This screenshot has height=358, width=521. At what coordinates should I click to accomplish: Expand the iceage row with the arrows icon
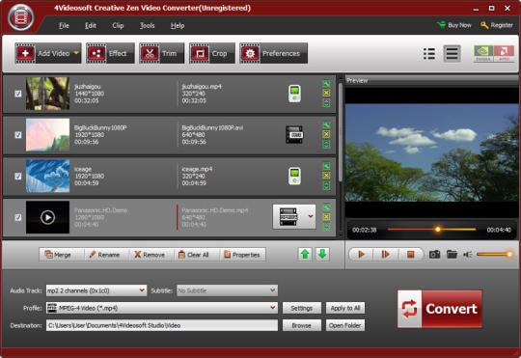point(327,185)
